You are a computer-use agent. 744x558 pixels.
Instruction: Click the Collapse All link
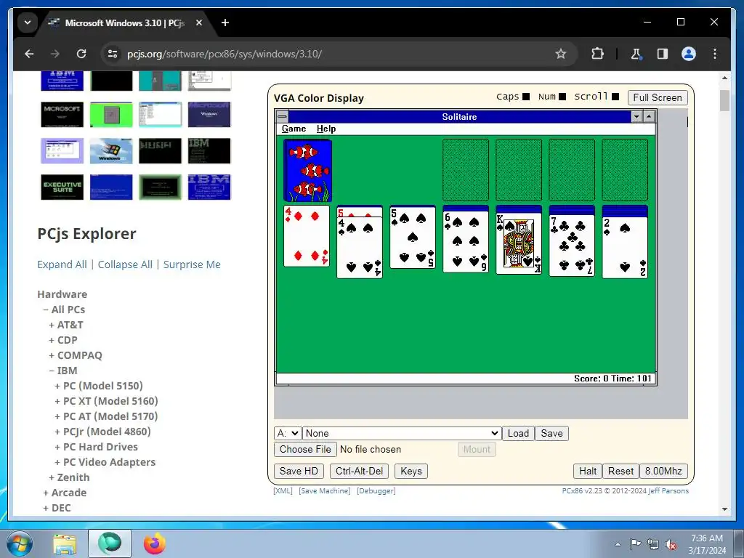[125, 264]
